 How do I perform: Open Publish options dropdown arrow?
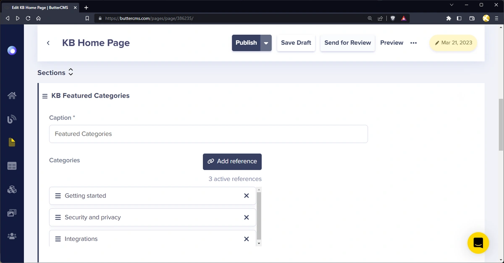pos(266,43)
